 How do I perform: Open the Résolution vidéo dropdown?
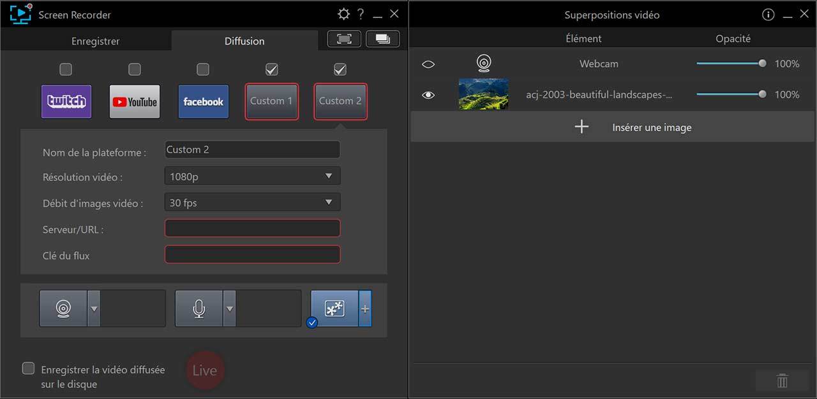252,176
